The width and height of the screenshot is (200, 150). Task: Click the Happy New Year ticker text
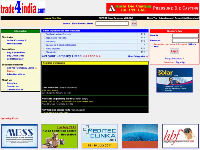[53, 18]
